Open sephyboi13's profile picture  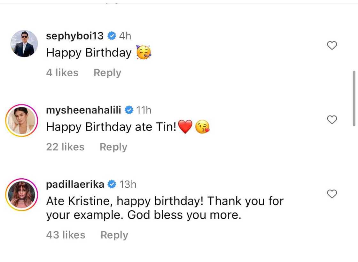pyautogui.click(x=24, y=44)
